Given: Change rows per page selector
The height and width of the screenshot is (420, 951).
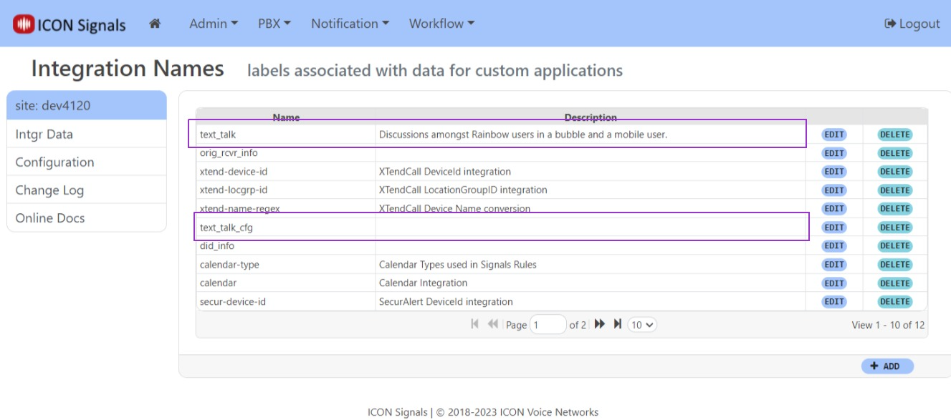Looking at the screenshot, I should 641,325.
